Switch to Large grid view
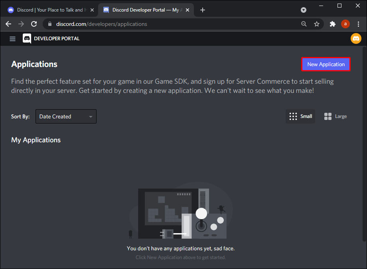 (x=335, y=116)
